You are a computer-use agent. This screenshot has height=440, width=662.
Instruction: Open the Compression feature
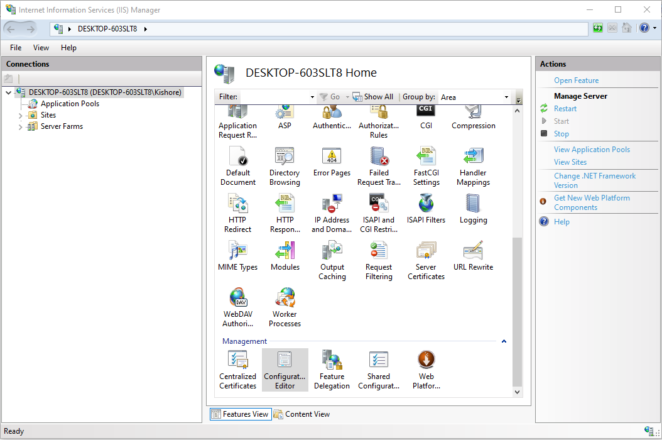(x=474, y=118)
